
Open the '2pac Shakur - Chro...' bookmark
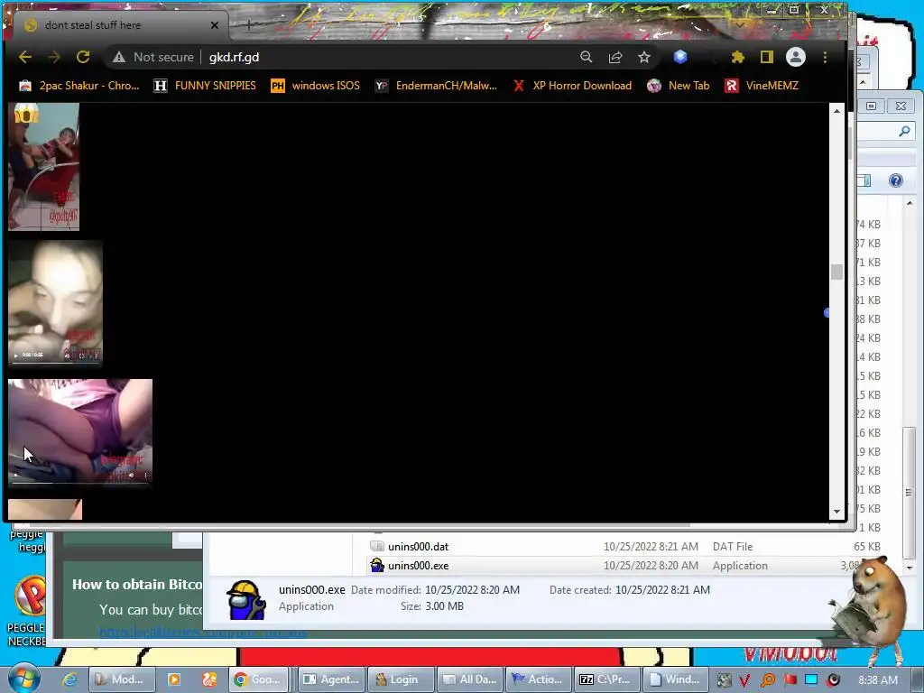[x=79, y=86]
